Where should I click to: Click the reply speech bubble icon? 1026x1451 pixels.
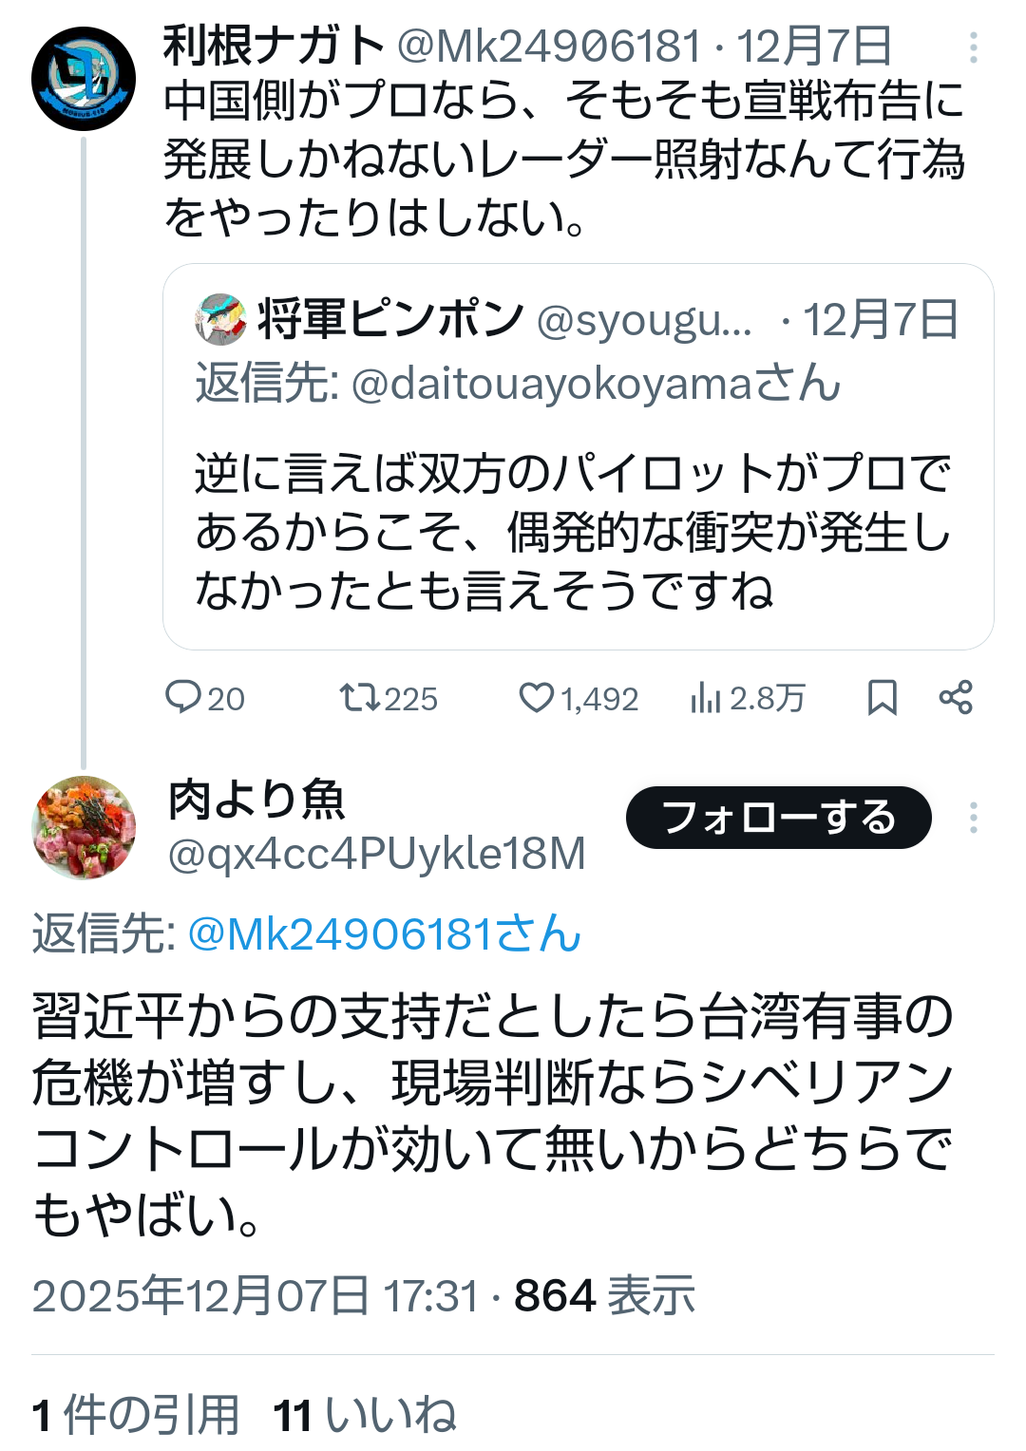[182, 697]
